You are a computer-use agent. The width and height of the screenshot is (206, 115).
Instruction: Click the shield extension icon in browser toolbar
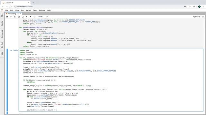190,6
